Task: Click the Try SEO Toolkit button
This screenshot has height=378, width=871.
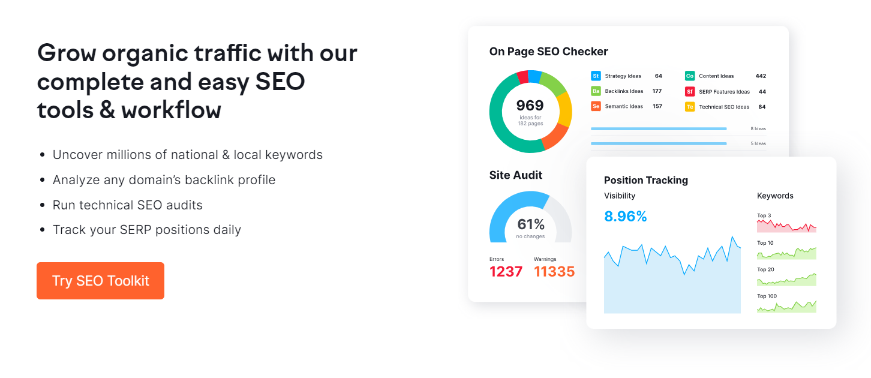Action: click(x=100, y=281)
